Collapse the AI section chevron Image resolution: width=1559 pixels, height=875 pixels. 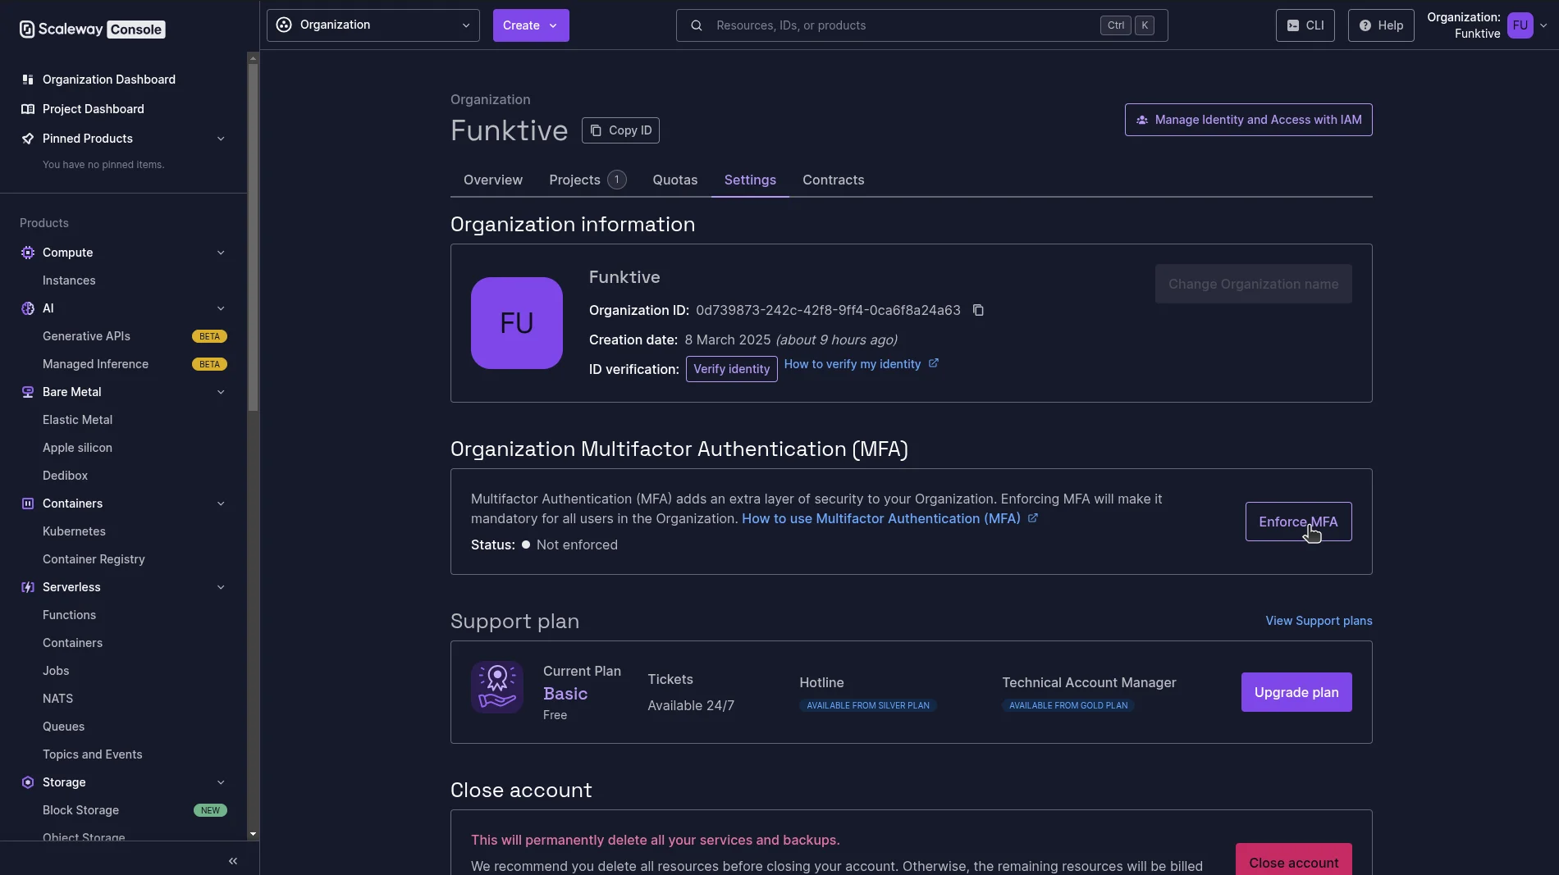pyautogui.click(x=221, y=308)
